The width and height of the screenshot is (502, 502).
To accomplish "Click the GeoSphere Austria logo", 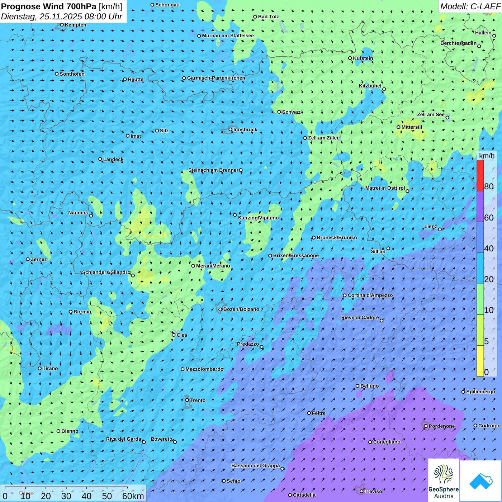I will point(444,480).
